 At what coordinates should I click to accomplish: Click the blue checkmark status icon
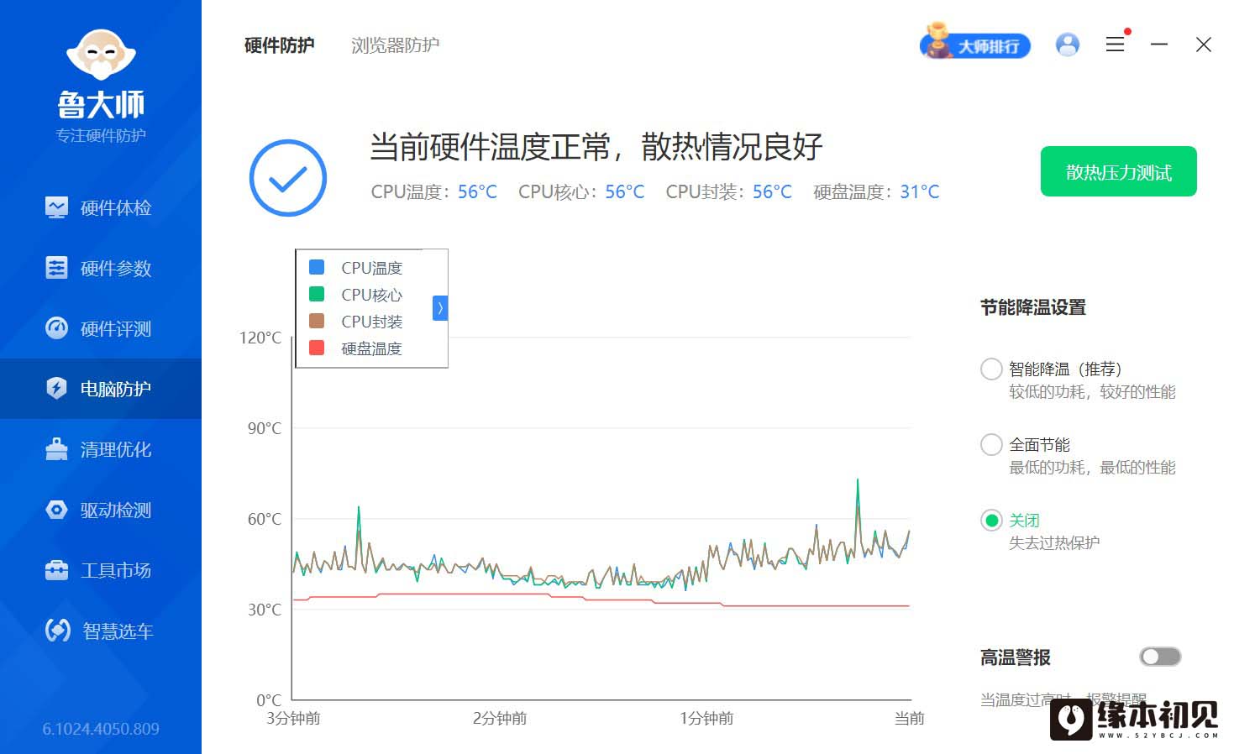(288, 178)
